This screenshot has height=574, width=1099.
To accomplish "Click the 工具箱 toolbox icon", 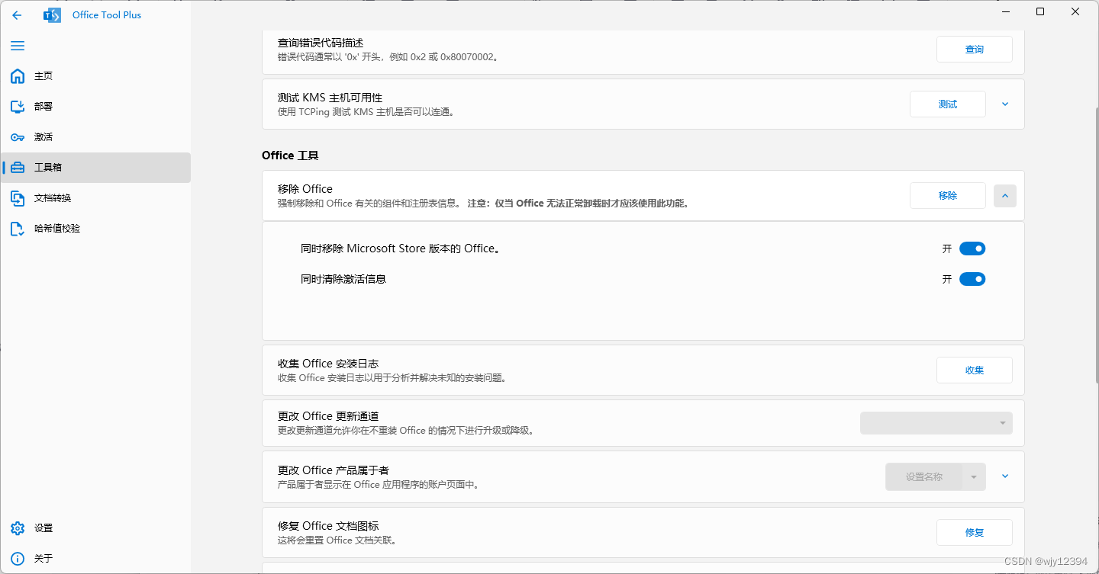I will point(18,168).
